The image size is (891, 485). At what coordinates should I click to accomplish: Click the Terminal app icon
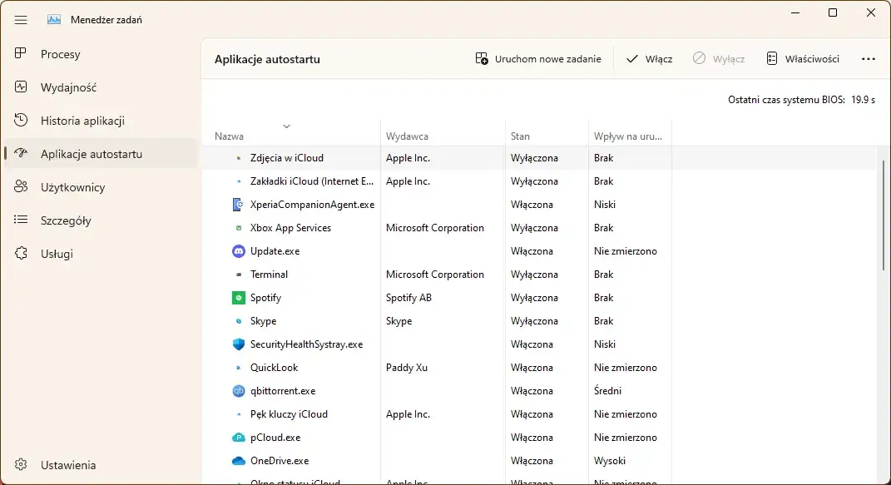click(x=239, y=275)
